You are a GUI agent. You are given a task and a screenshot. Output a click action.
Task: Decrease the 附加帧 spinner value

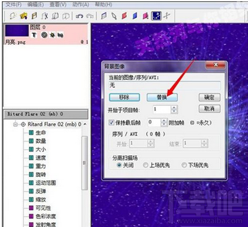point(164,124)
